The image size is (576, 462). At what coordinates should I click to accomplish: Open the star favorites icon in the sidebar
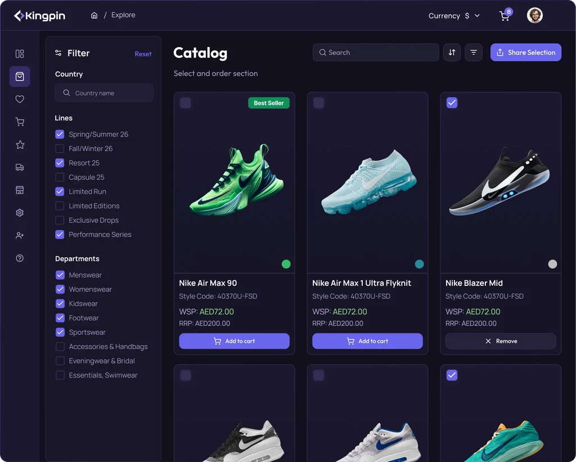20,145
